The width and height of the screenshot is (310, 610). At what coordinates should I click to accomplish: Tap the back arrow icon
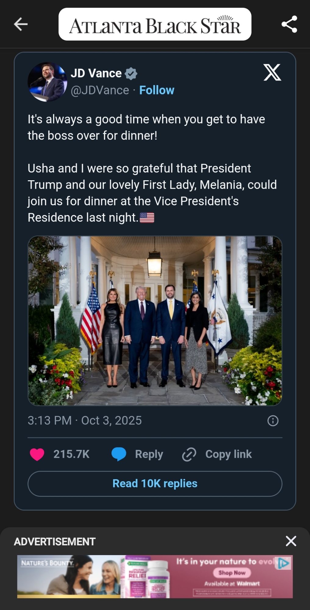point(21,24)
